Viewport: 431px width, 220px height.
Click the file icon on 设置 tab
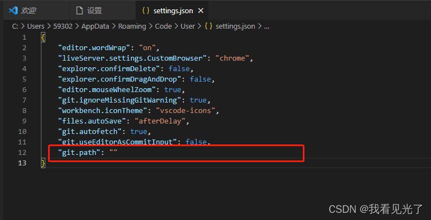click(x=80, y=10)
